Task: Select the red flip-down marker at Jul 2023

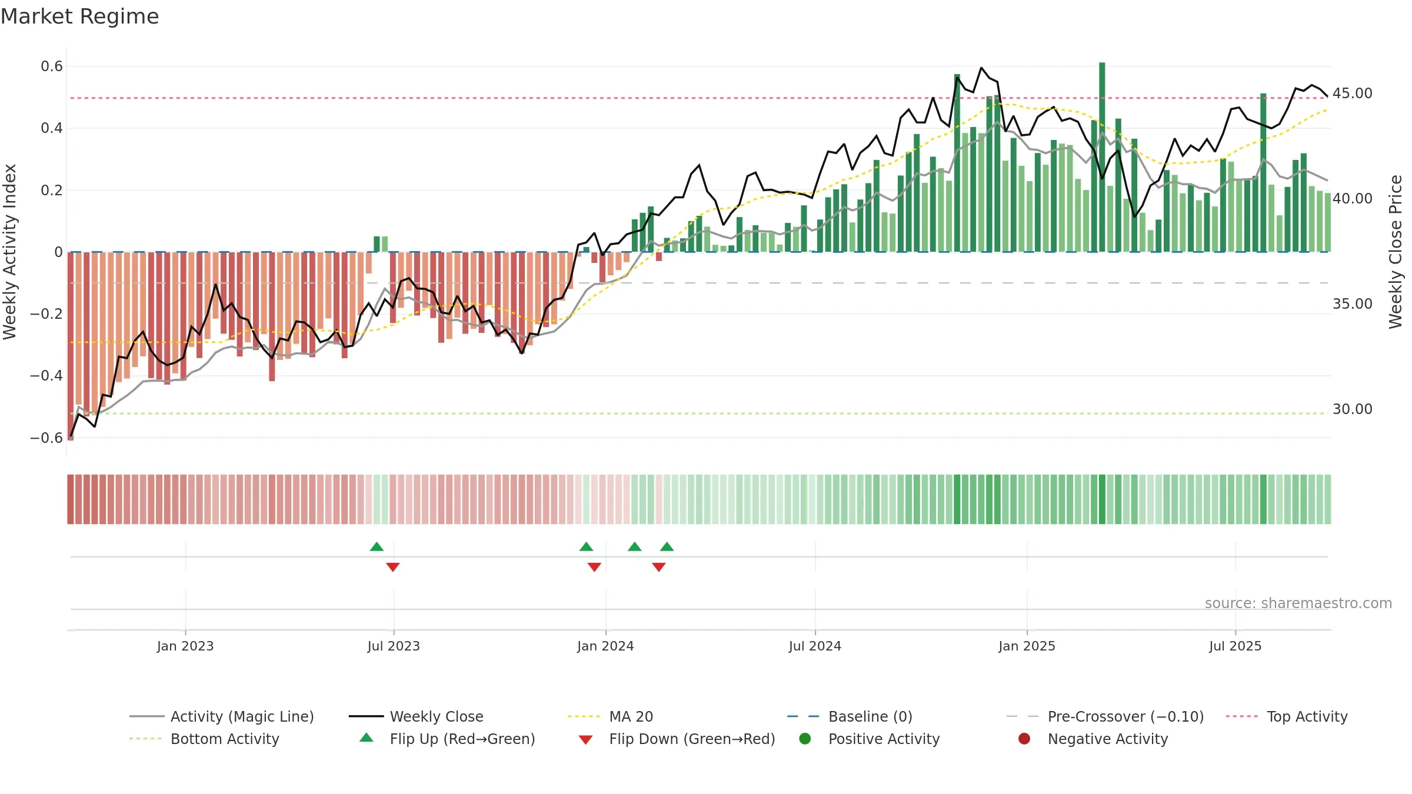Action: tap(393, 567)
